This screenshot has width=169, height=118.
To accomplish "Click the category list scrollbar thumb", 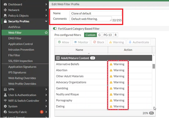I will pyautogui.click(x=154, y=66).
